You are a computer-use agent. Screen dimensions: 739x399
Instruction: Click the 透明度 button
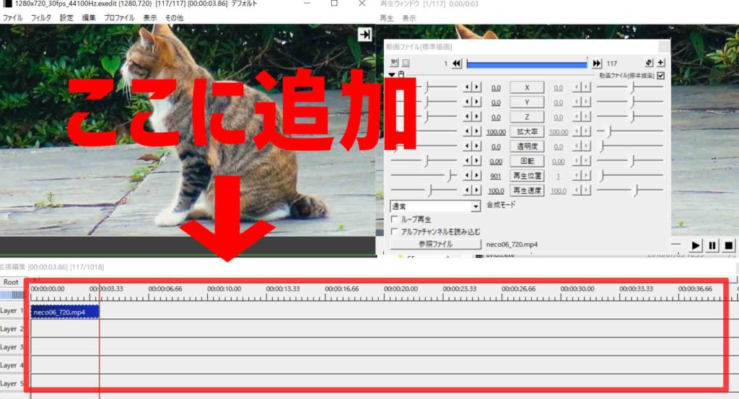coord(527,146)
